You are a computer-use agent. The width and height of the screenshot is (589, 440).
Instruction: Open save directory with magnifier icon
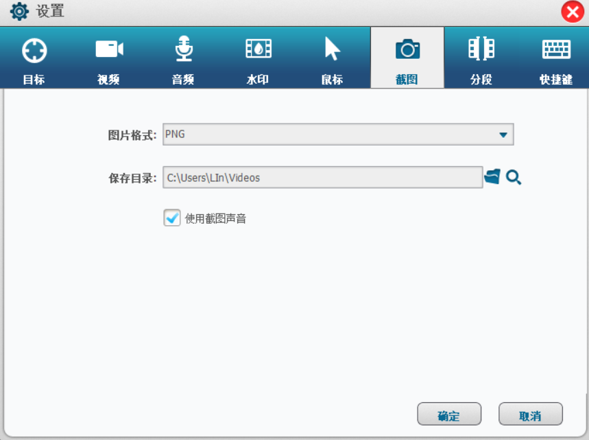514,177
